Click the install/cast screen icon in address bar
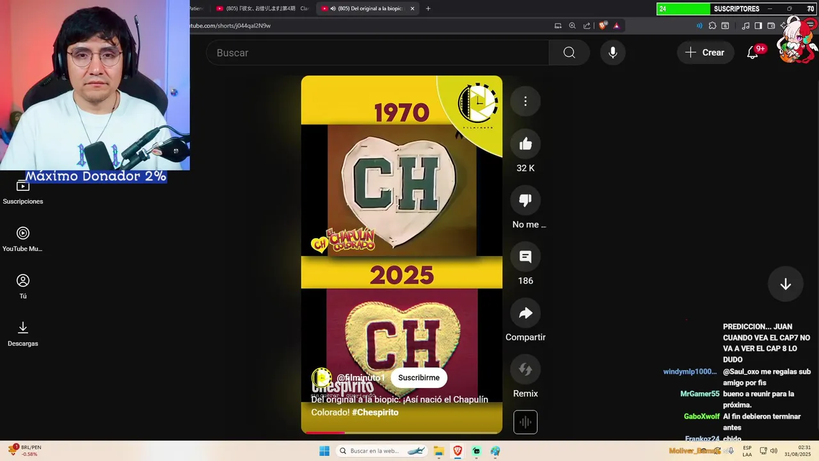The width and height of the screenshot is (819, 461). point(558,26)
